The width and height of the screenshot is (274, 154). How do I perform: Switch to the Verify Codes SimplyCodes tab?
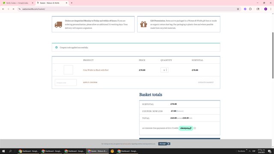point(18,3)
